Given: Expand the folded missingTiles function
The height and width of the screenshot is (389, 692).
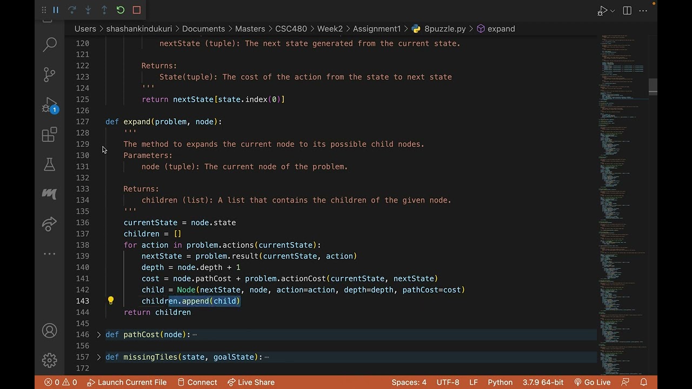Looking at the screenshot, I should (x=98, y=357).
